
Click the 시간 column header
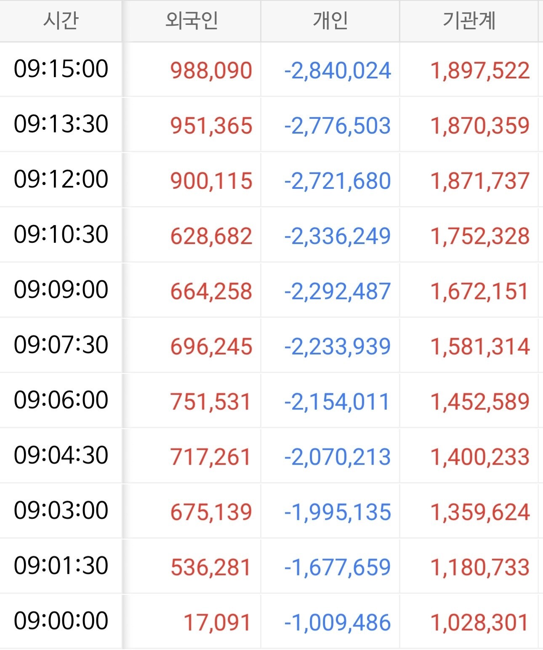(x=61, y=21)
